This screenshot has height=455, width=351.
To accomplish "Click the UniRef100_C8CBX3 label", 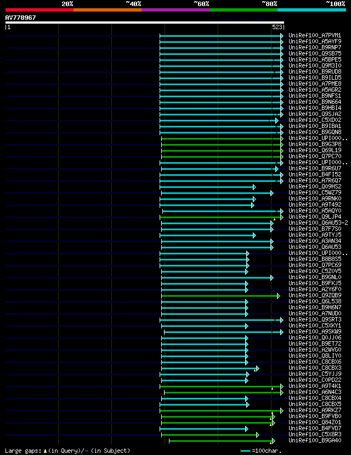I will pos(315,368).
